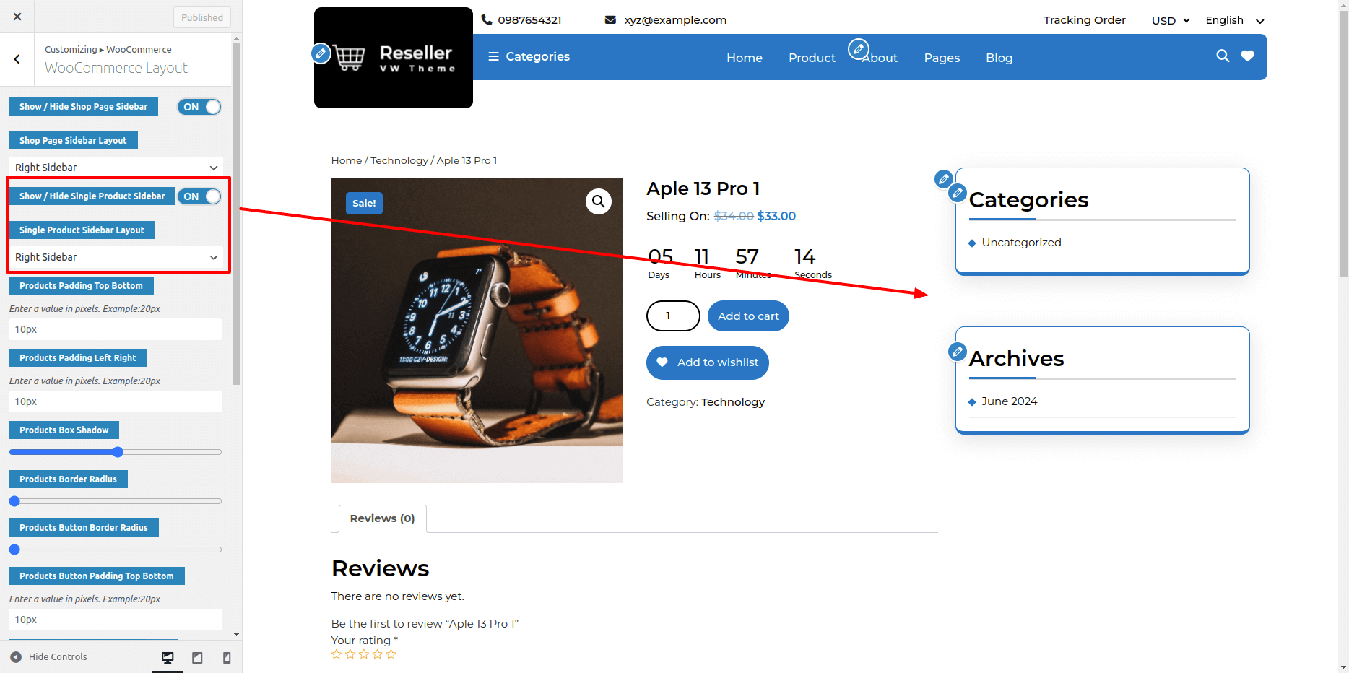Toggle Show / Hide Single Product Sidebar switch
Image resolution: width=1349 pixels, height=673 pixels.
point(199,196)
